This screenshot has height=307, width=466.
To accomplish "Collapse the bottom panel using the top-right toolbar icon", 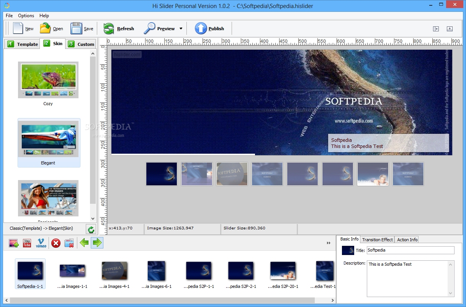I will point(450,29).
